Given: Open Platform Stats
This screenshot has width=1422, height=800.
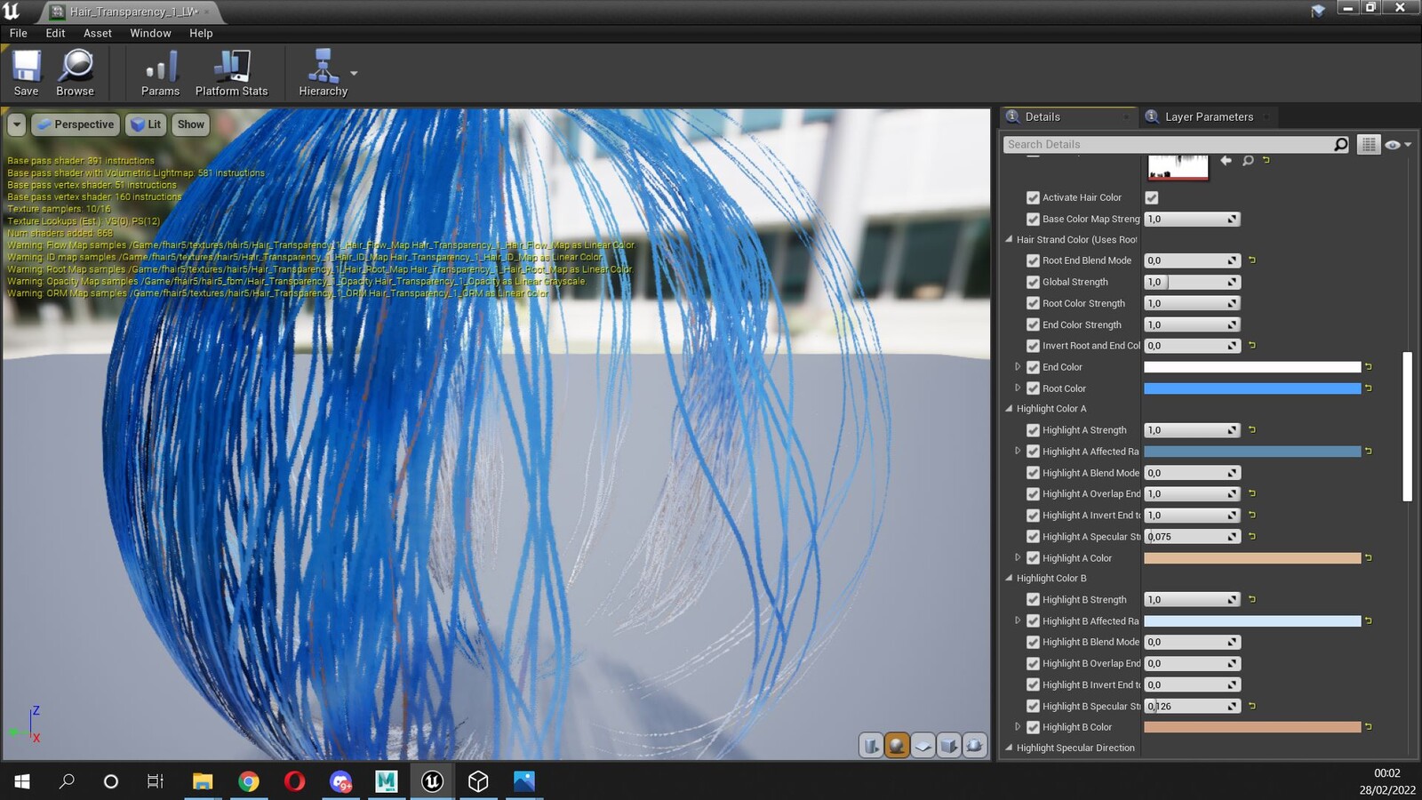Looking at the screenshot, I should [231, 73].
